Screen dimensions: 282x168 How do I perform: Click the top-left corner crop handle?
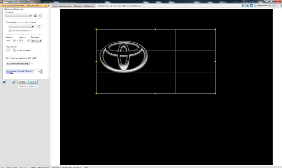coord(96,29)
